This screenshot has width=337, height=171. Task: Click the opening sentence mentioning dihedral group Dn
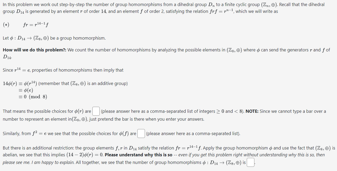click(x=105, y=4)
